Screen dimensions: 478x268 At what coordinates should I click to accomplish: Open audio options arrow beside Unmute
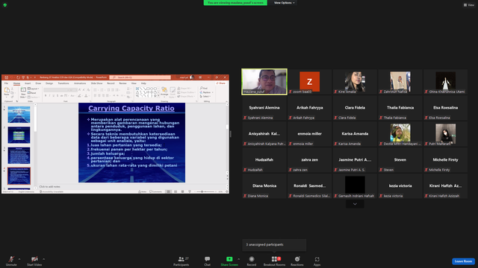pos(19,259)
